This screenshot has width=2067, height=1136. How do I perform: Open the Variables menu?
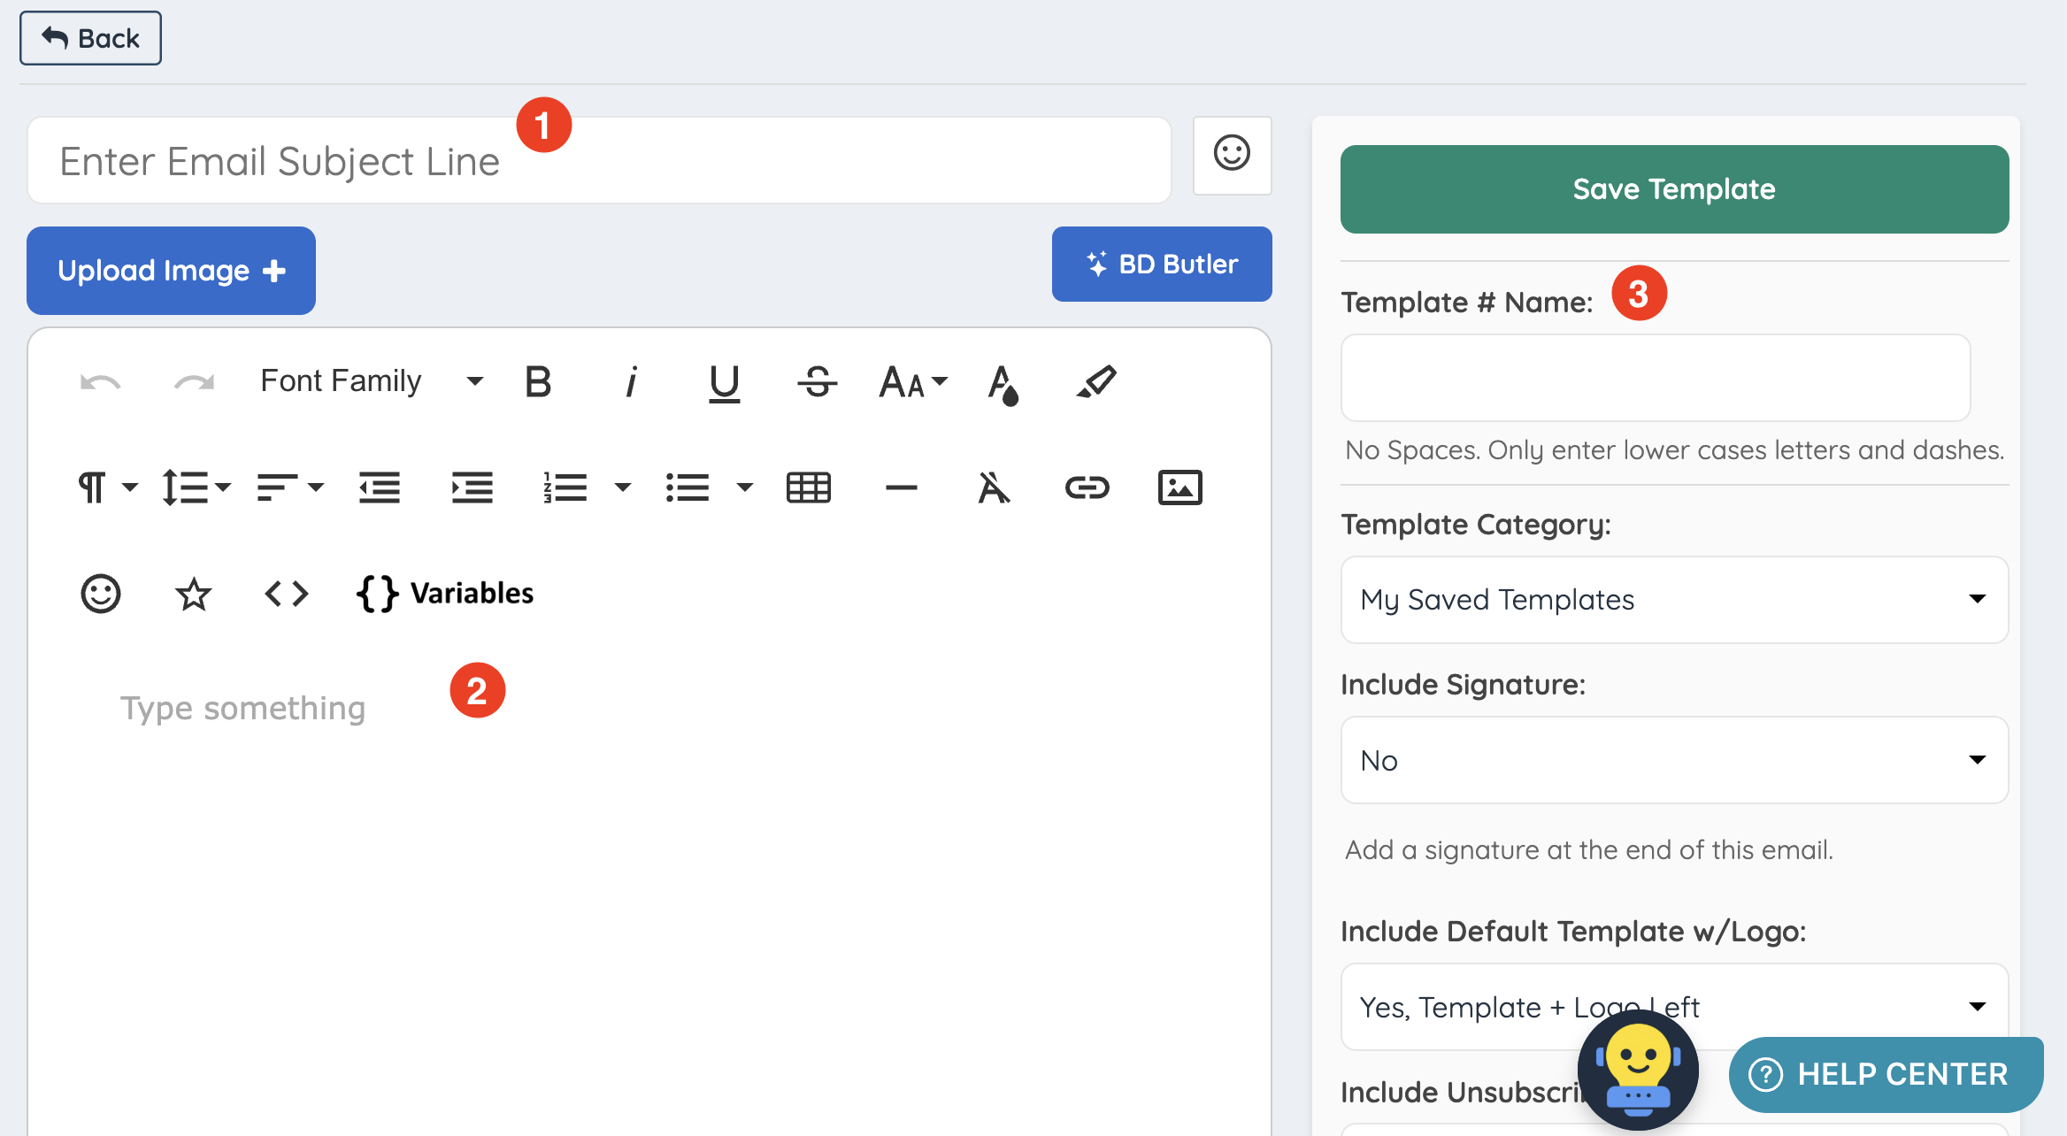click(x=445, y=594)
